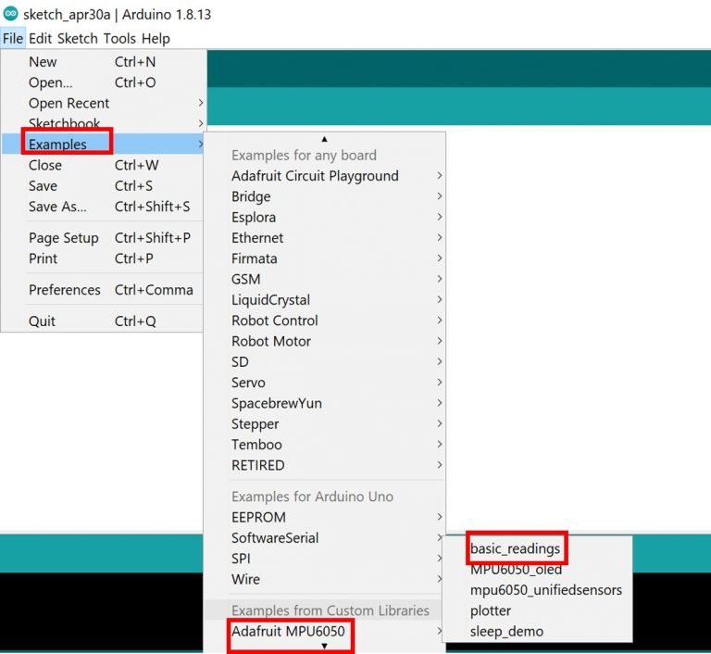Expand the Wire examples submenu

(x=245, y=579)
